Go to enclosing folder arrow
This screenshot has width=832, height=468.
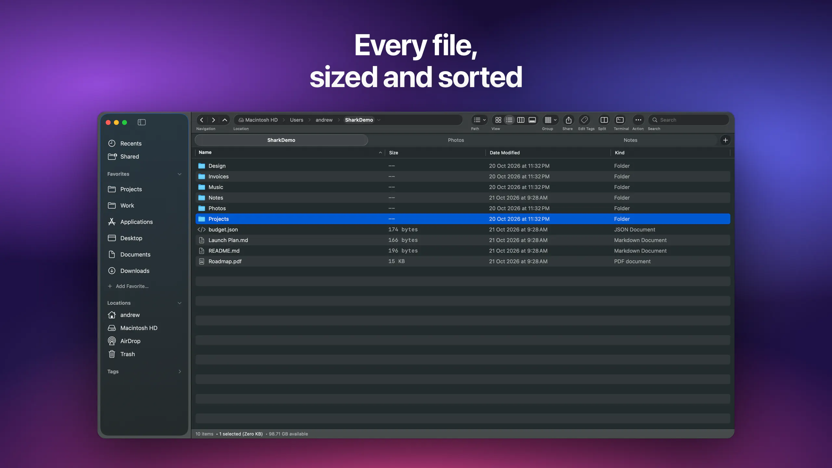tap(225, 120)
